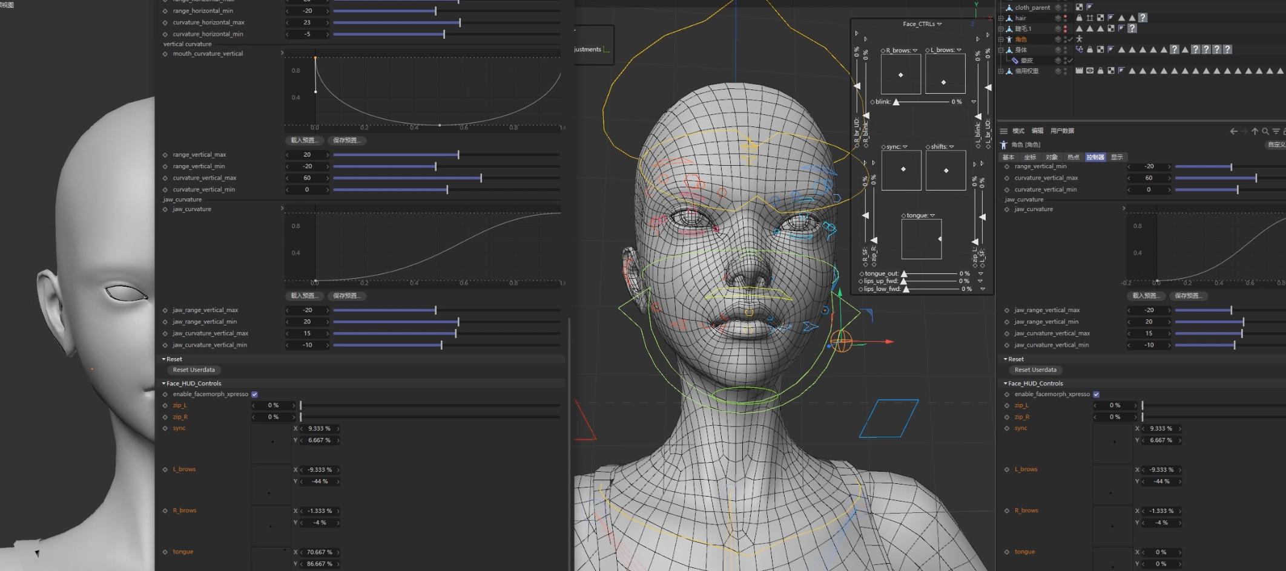Toggle the enable checkmark on the 角色 row
The image size is (1286, 571).
(x=1070, y=39)
